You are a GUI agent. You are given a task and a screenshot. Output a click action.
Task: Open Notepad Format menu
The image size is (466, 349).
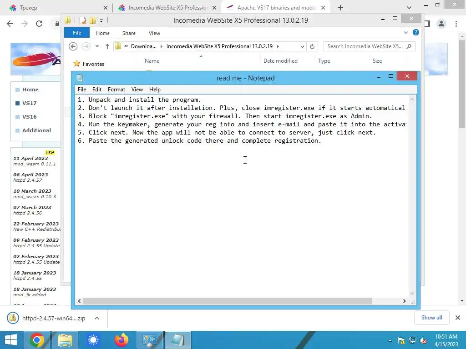[x=116, y=90]
